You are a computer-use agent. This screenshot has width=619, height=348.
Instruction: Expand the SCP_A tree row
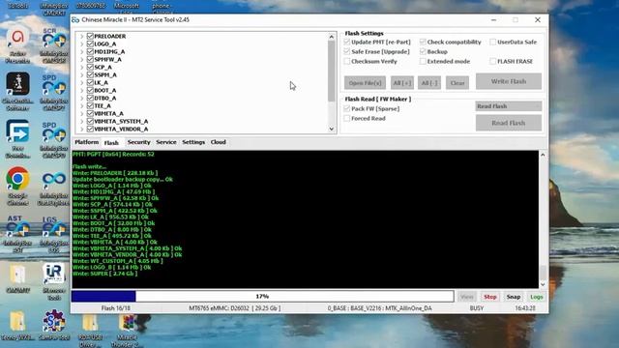81,67
